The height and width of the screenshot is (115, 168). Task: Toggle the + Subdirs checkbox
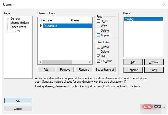tap(98, 61)
